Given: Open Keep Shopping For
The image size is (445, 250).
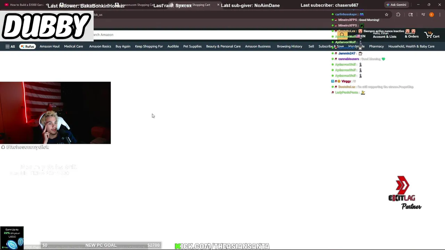Looking at the screenshot, I should tap(149, 46).
